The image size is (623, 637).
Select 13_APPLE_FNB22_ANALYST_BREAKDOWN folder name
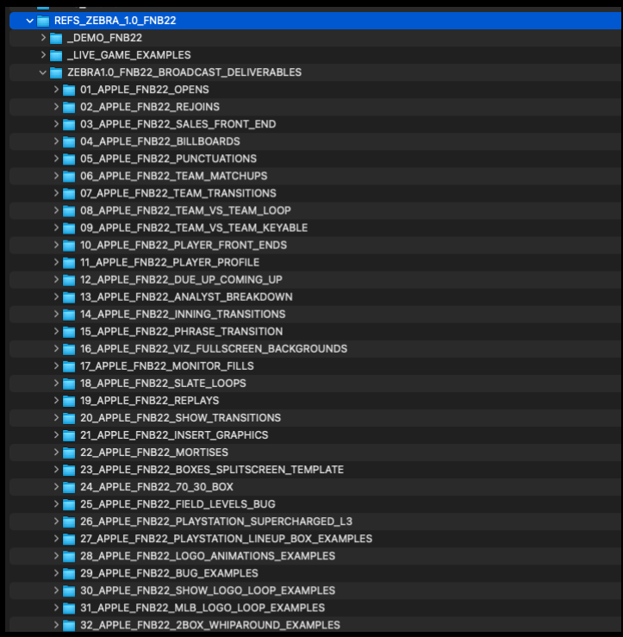point(186,297)
